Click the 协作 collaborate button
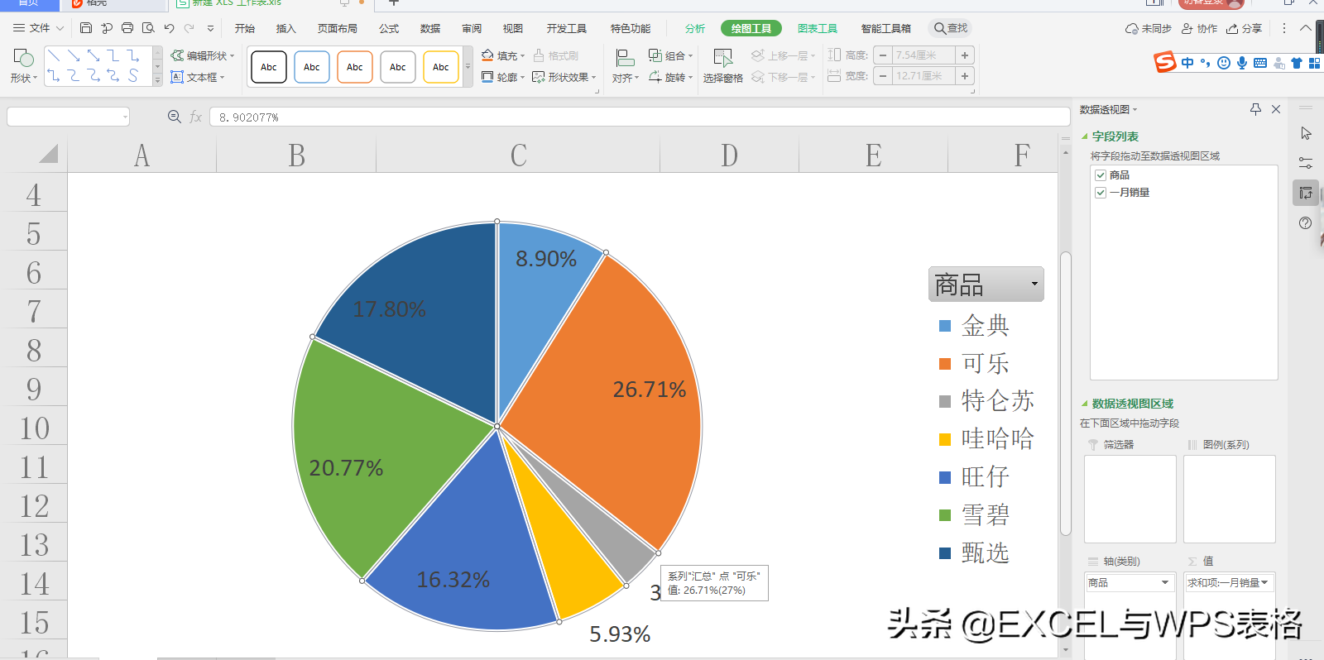The width and height of the screenshot is (1324, 660). click(1199, 28)
